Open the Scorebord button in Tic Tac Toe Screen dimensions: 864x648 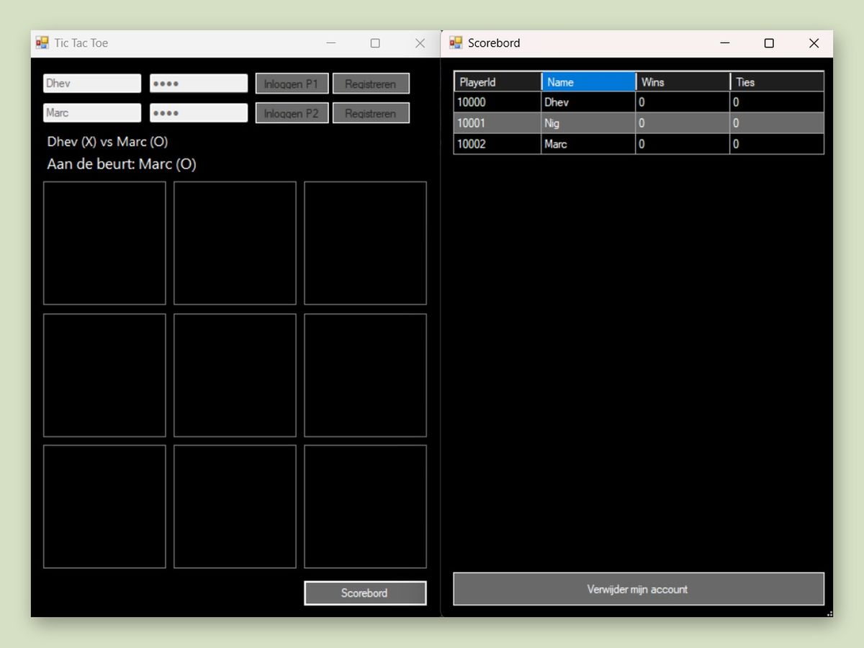(365, 593)
